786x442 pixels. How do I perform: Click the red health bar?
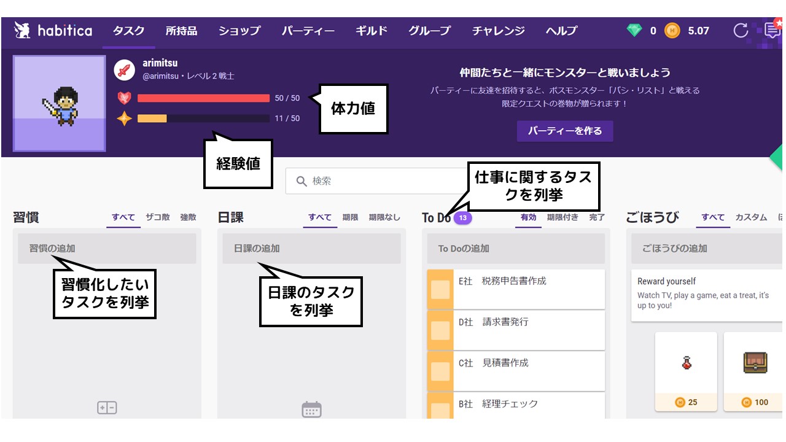(203, 98)
